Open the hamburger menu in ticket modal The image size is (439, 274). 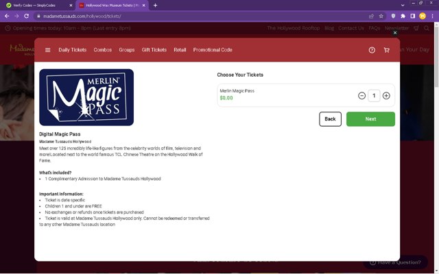pos(48,50)
